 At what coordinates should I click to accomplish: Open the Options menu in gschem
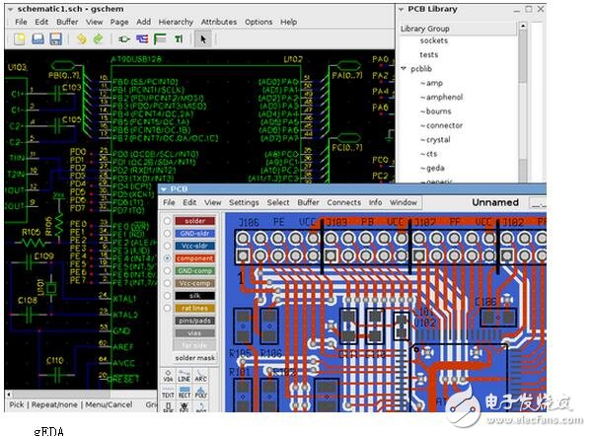coord(259,22)
